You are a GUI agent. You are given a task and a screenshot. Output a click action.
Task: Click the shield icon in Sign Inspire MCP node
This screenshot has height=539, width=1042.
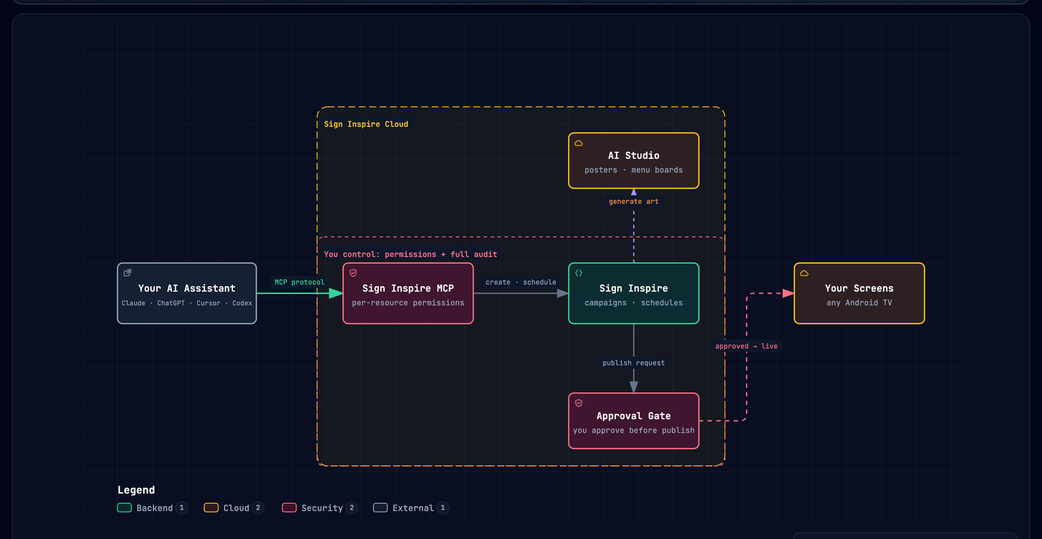(x=353, y=273)
